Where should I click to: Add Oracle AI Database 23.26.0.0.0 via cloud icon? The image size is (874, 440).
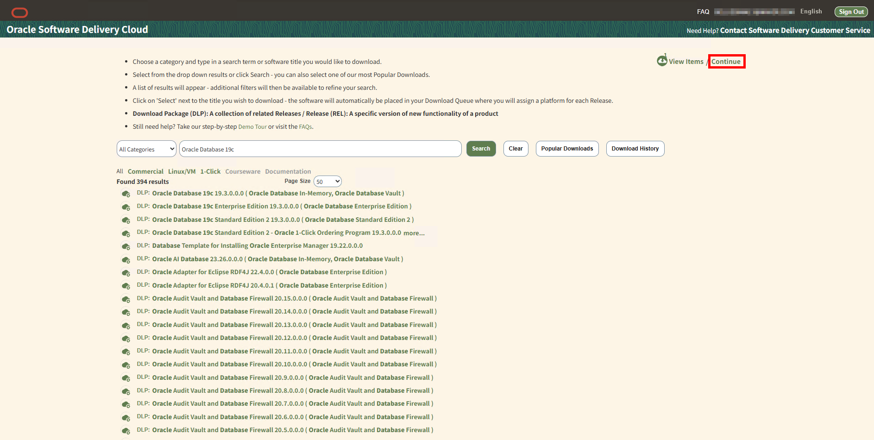pos(126,259)
